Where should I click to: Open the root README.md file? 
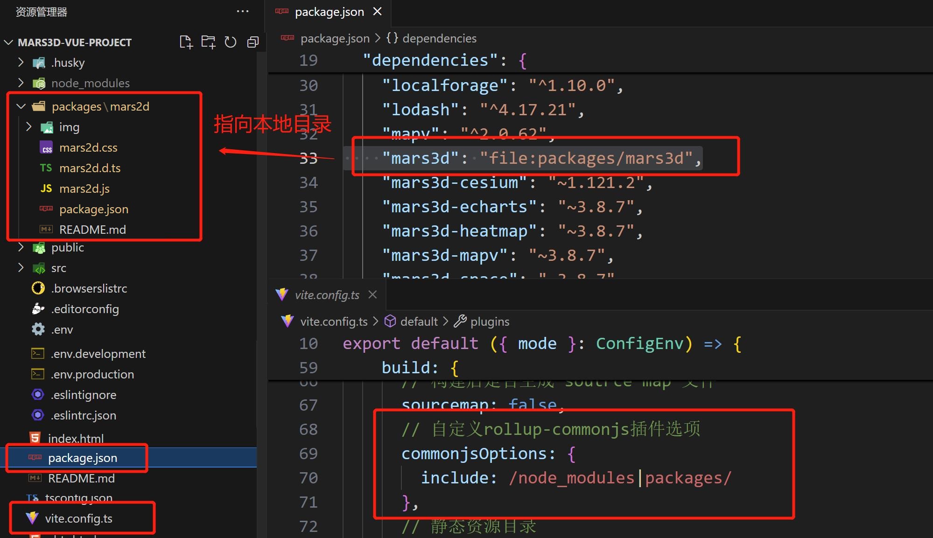pyautogui.click(x=81, y=478)
